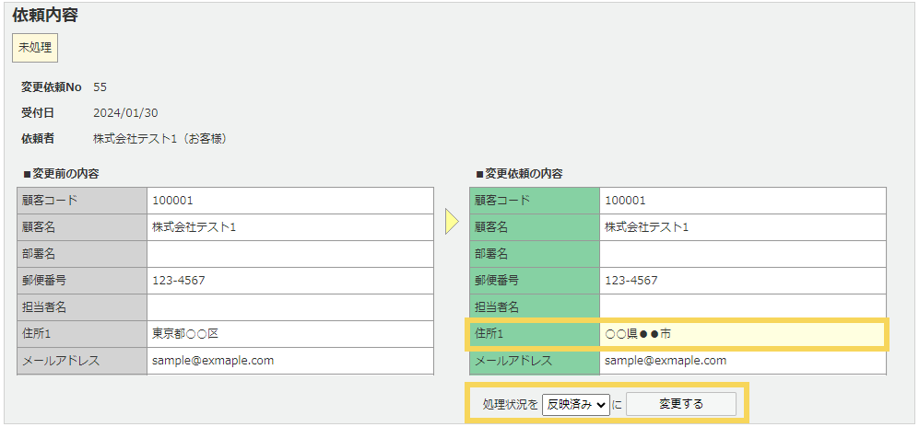Click the 変更依頼No value 55
919x427 pixels.
100,87
